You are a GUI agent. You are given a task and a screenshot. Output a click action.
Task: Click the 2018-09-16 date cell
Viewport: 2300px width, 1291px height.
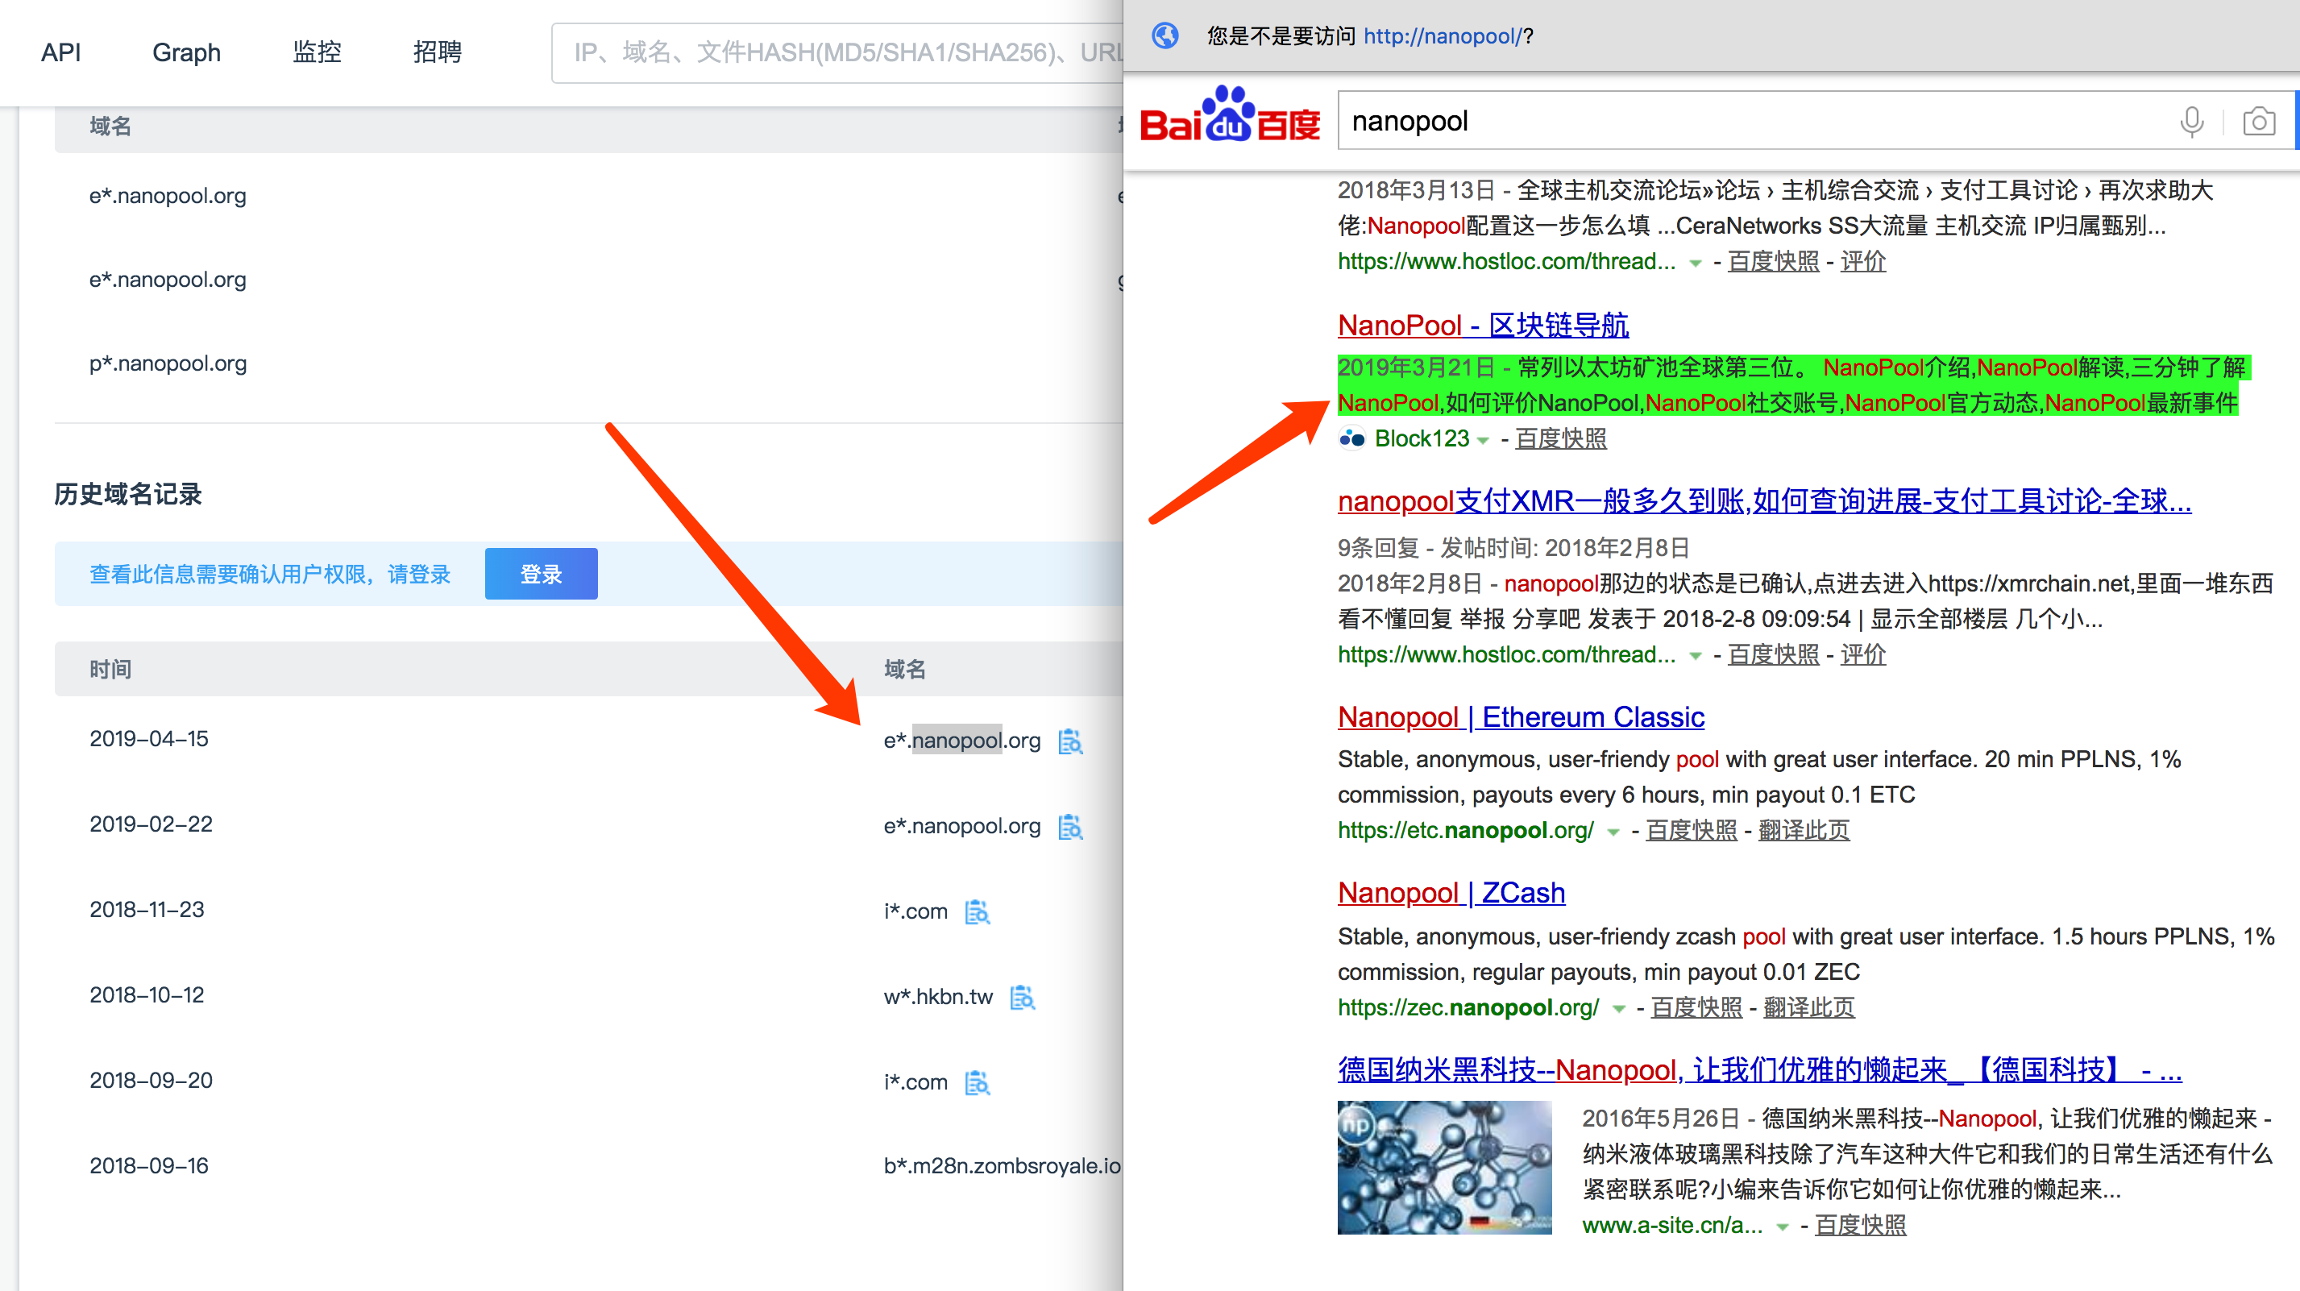click(x=148, y=1165)
